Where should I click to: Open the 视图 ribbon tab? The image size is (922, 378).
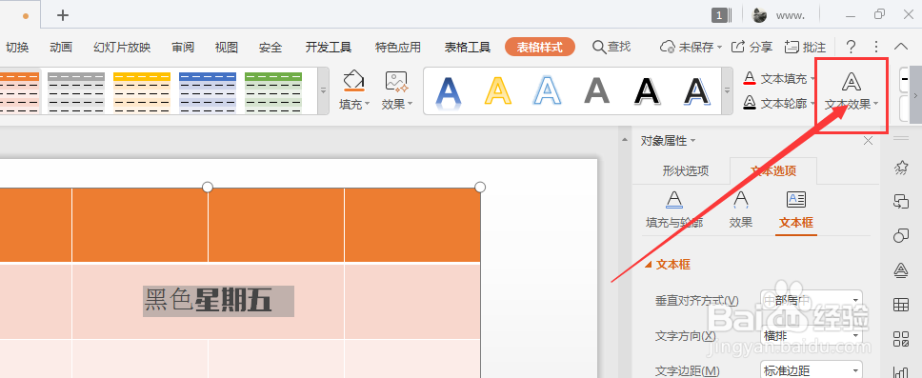227,47
